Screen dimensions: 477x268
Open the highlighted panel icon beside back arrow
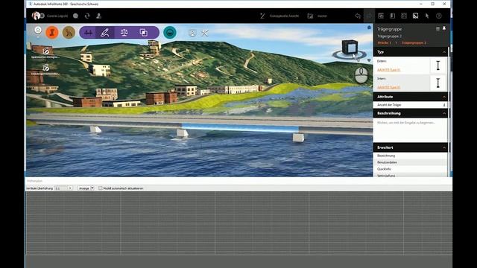pyautogui.click(x=370, y=16)
